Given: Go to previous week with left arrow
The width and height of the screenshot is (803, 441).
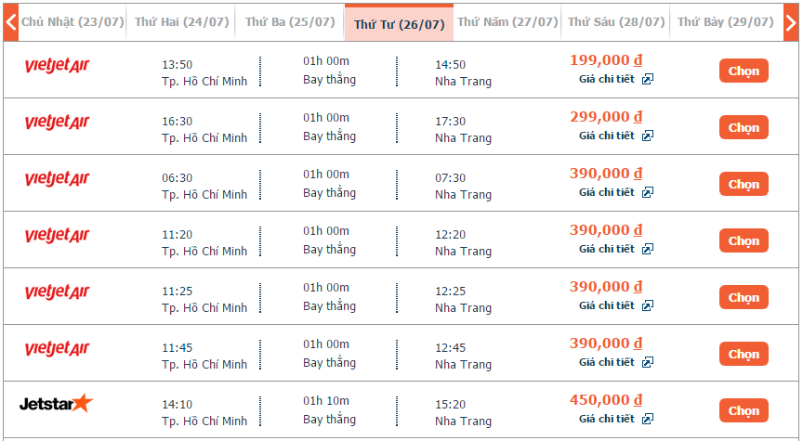Looking at the screenshot, I should point(11,22).
